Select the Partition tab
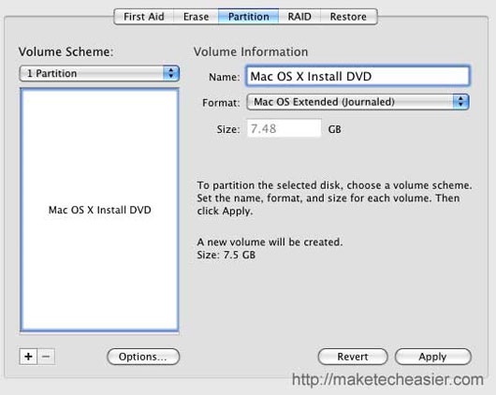The width and height of the screenshot is (496, 395). 248,17
